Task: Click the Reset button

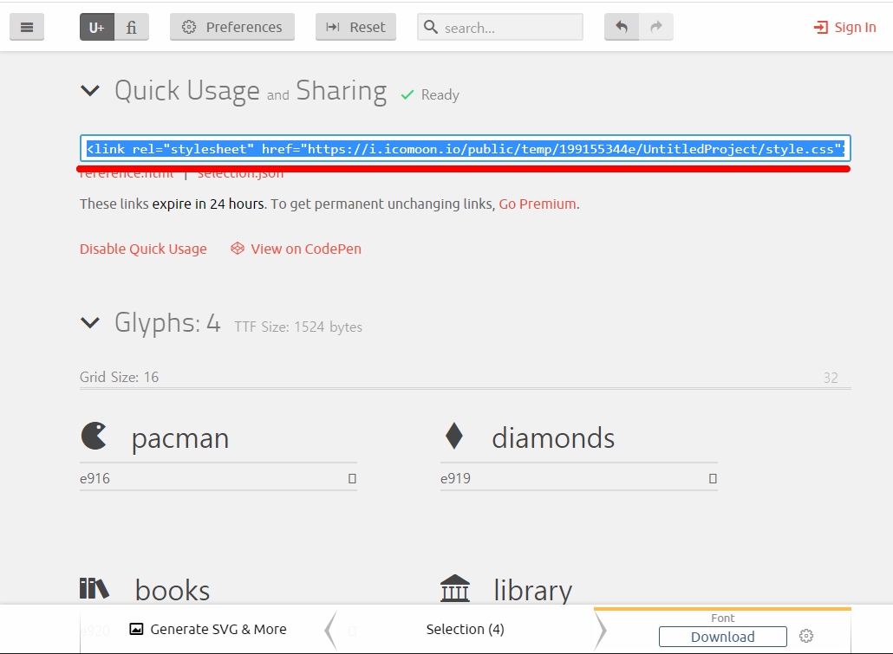Action: tap(356, 27)
